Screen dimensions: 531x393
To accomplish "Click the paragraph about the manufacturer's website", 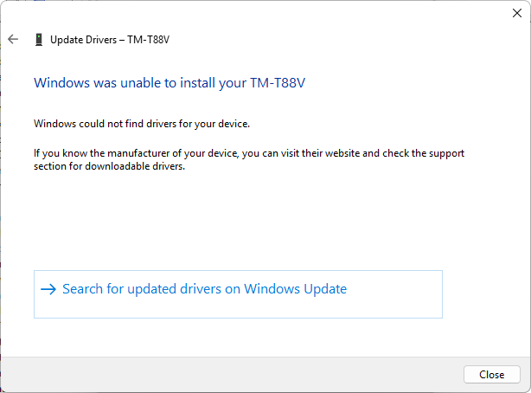I will [249, 159].
